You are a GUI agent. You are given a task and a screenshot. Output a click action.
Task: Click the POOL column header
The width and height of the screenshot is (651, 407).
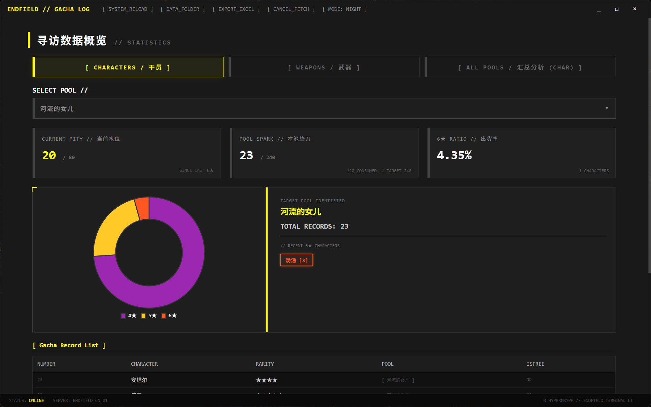[387, 364]
